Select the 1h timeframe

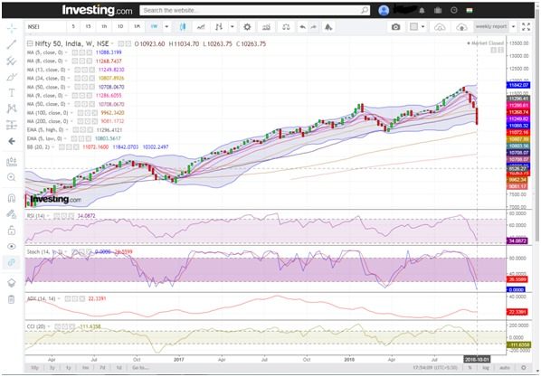[x=104, y=26]
